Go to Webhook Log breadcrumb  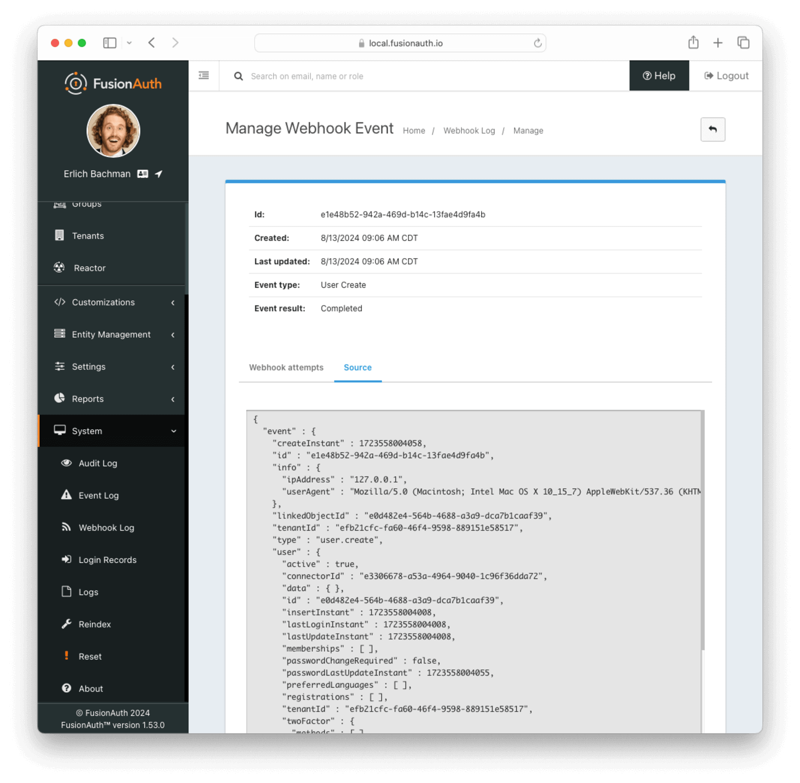[x=468, y=130]
